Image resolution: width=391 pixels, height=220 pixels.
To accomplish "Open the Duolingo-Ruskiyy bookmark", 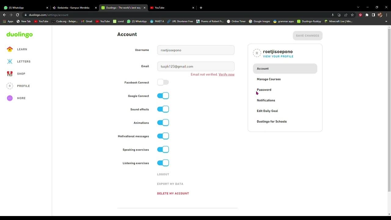I will pyautogui.click(x=309, y=21).
